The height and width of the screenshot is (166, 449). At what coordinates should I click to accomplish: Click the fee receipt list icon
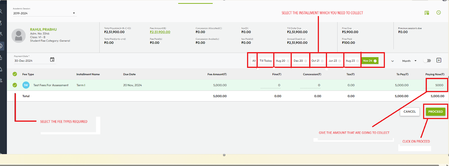tap(427, 13)
